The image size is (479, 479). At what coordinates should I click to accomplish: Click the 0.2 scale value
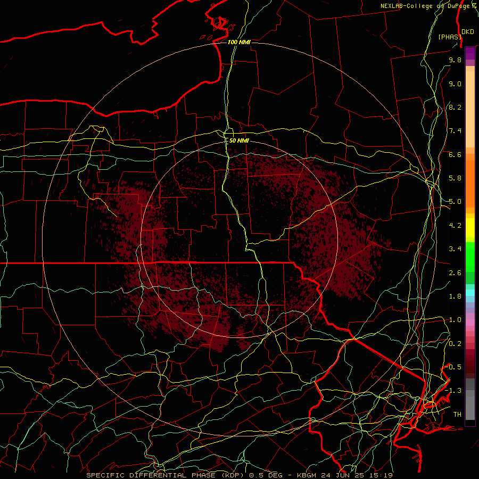coord(455,344)
